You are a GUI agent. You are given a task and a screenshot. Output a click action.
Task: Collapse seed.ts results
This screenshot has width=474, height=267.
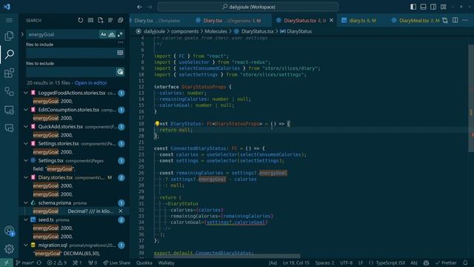pos(26,220)
